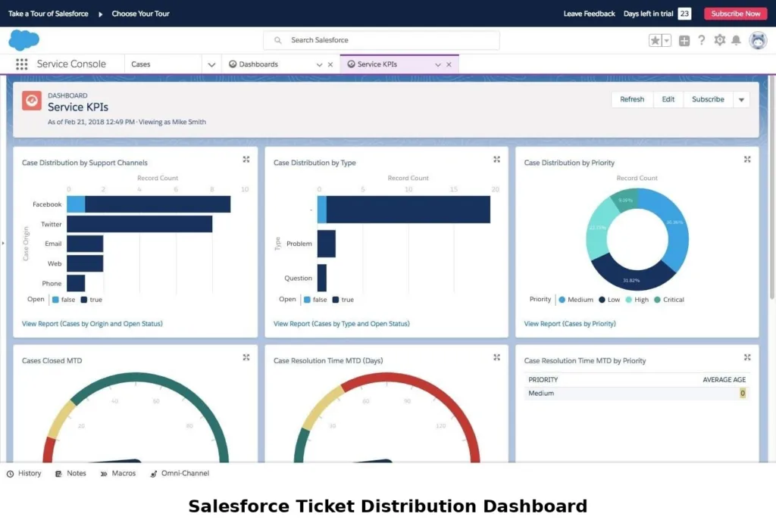
Task: Expand the Dashboards tab chevron menu
Action: [x=319, y=65]
